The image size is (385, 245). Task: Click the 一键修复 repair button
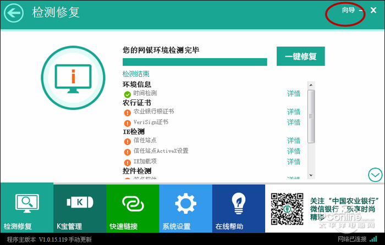(300, 57)
